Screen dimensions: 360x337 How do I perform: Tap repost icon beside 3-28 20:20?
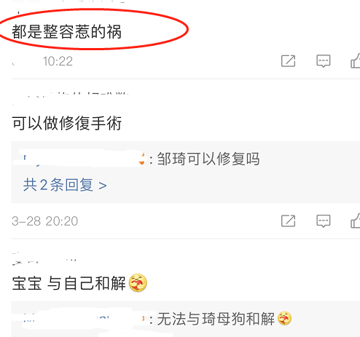288,221
